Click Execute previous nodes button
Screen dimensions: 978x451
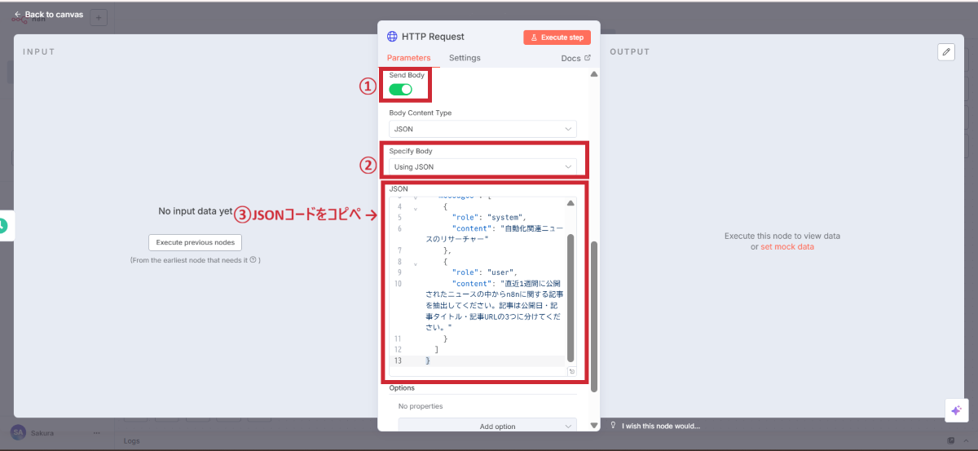coord(195,242)
